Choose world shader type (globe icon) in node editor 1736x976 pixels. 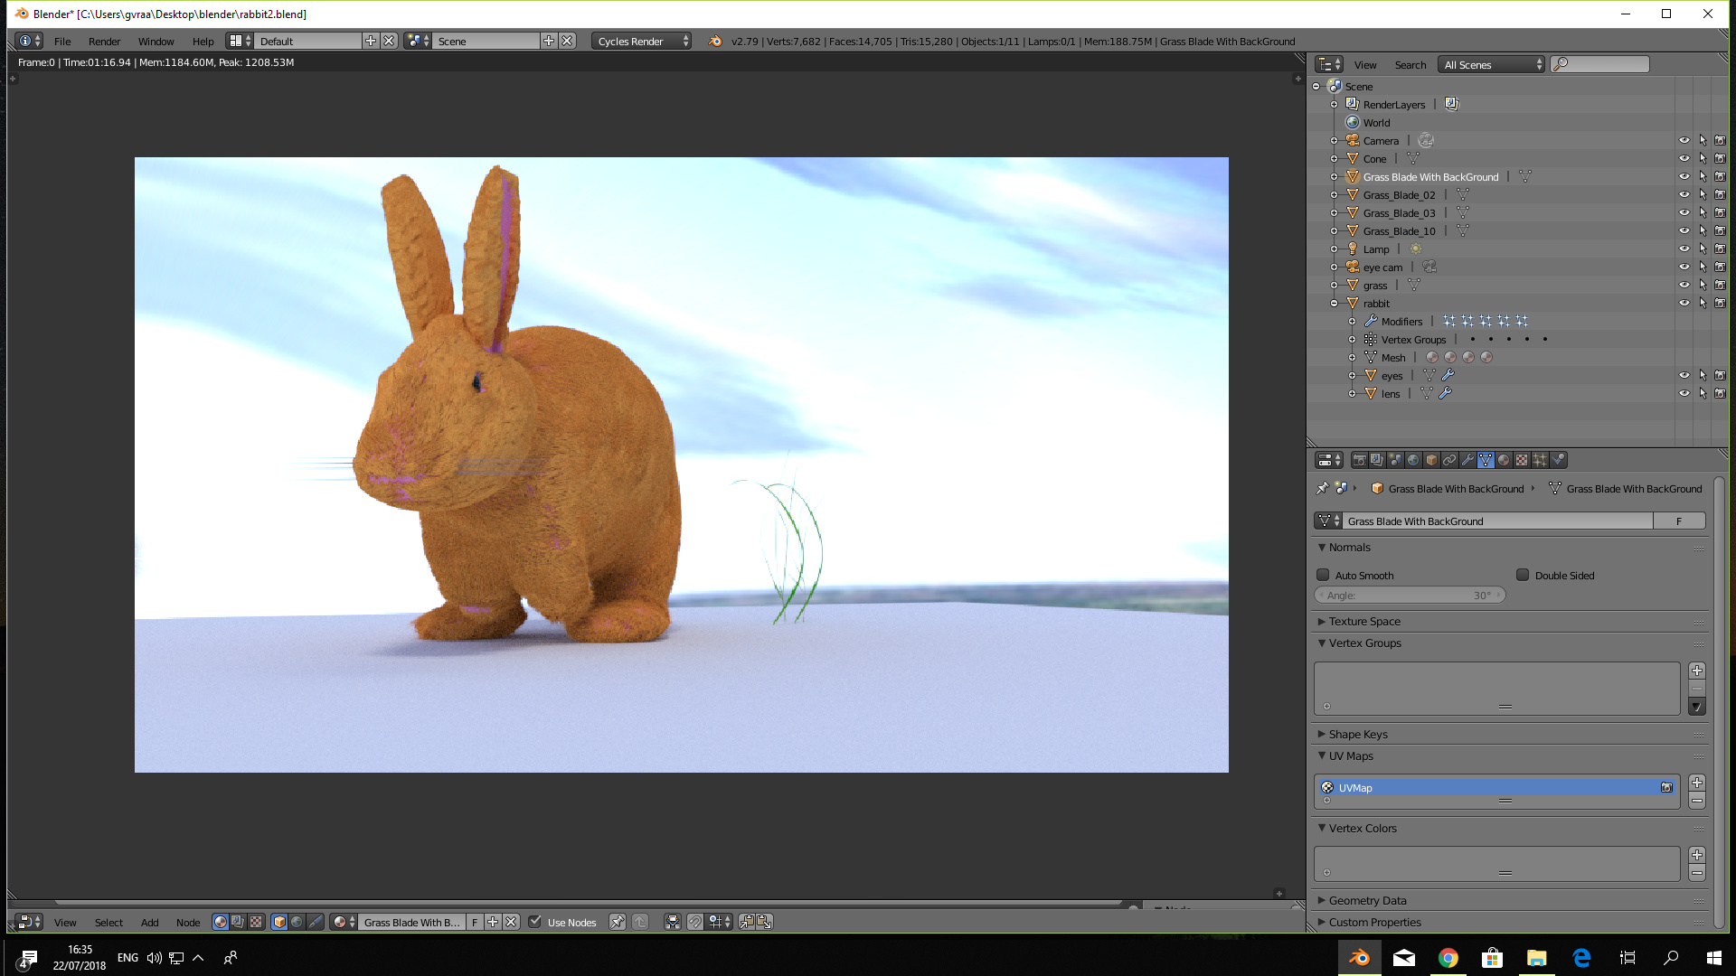(297, 922)
